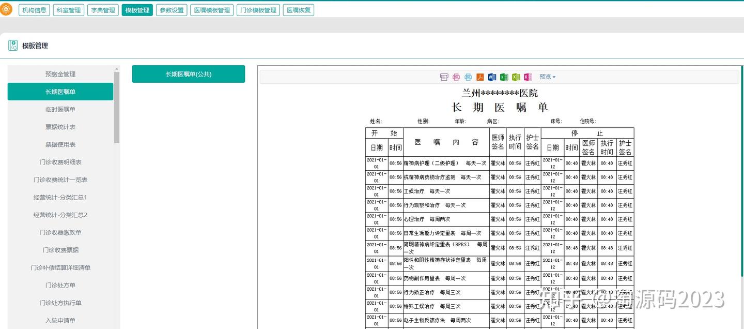The width and height of the screenshot is (744, 329).
Task: Click the order row 心理治疗 每周两次
Action: (446, 219)
